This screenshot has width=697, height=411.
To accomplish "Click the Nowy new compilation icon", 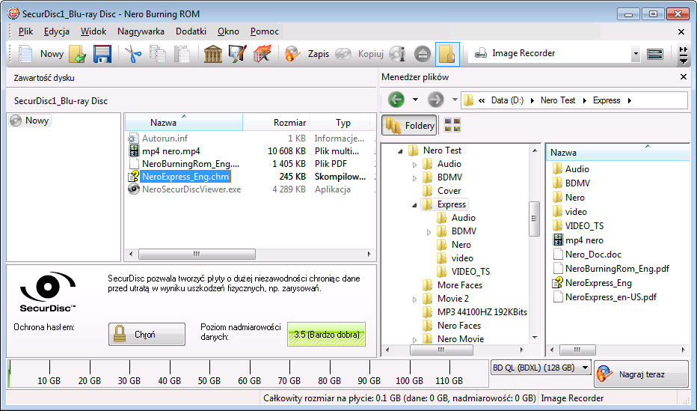I will coord(25,54).
